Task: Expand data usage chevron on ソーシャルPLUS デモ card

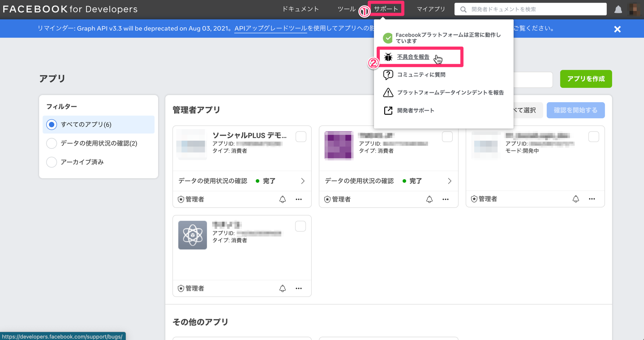Action: pos(303,181)
